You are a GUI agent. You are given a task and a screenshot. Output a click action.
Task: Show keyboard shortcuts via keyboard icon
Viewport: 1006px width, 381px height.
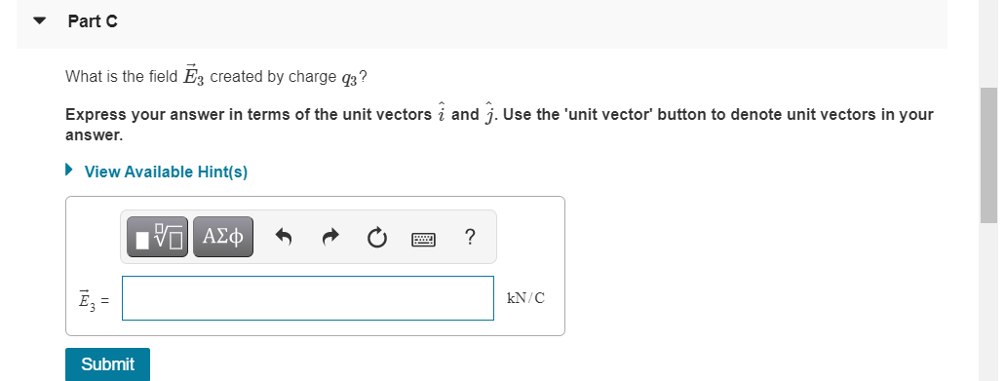(423, 240)
